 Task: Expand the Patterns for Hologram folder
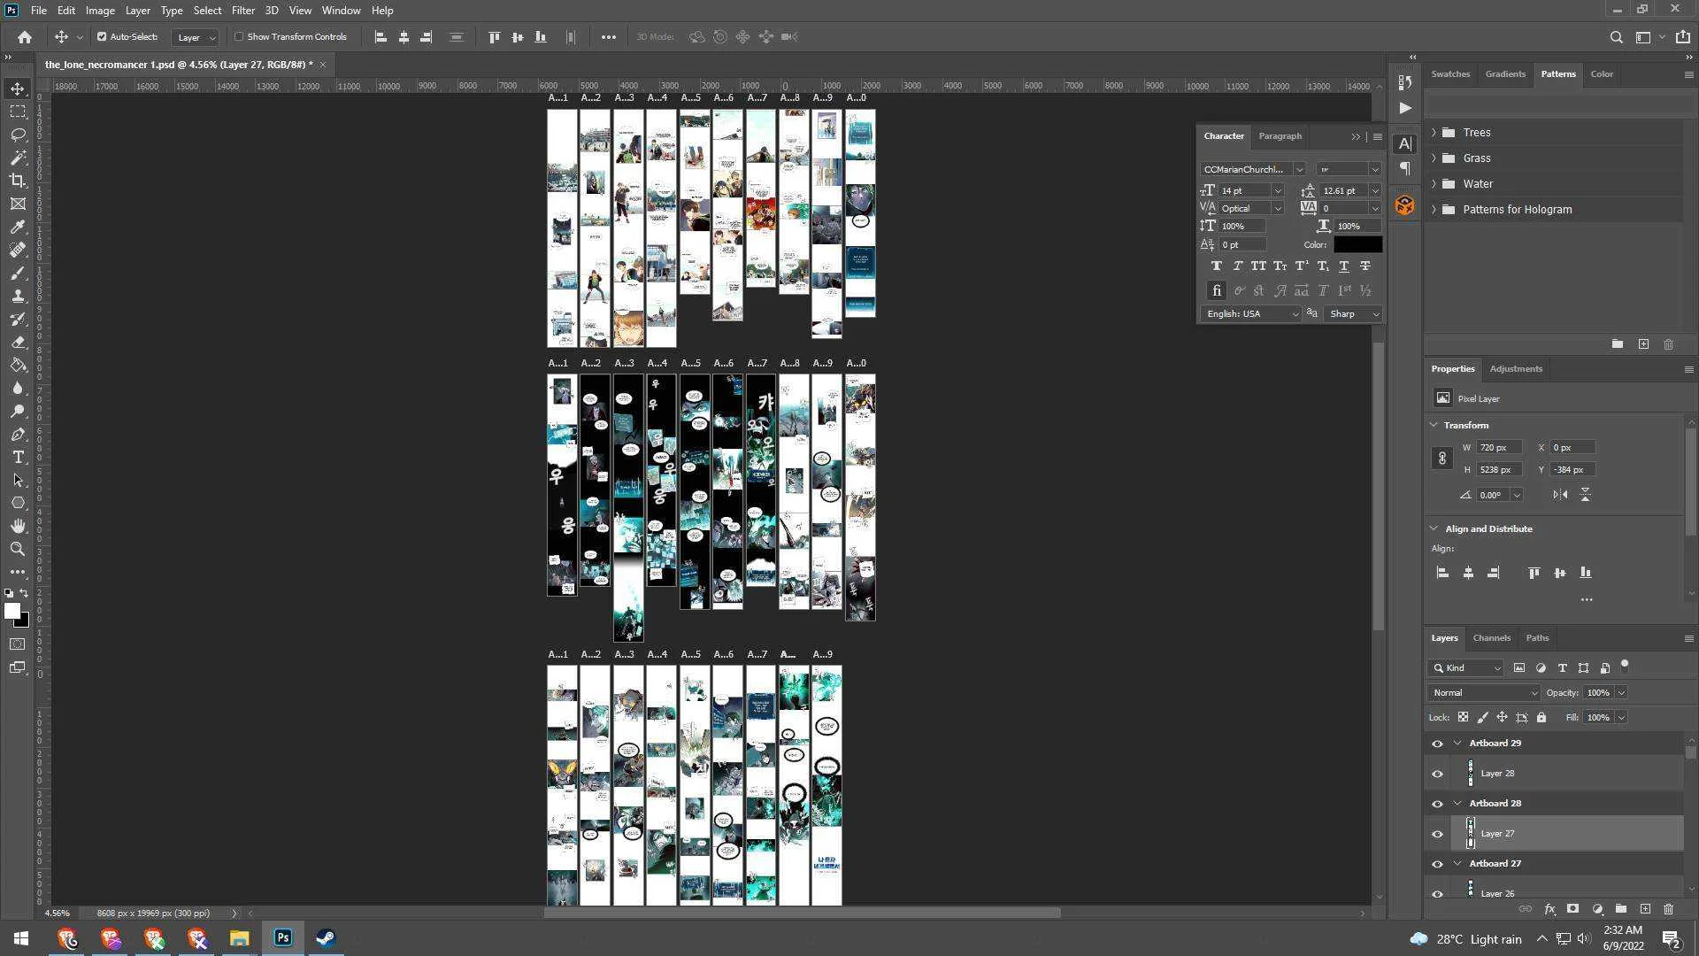(1434, 210)
